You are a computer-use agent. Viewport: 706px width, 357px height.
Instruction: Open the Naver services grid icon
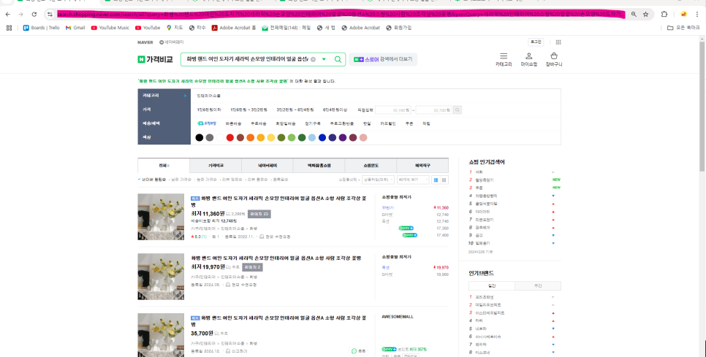[x=558, y=42]
